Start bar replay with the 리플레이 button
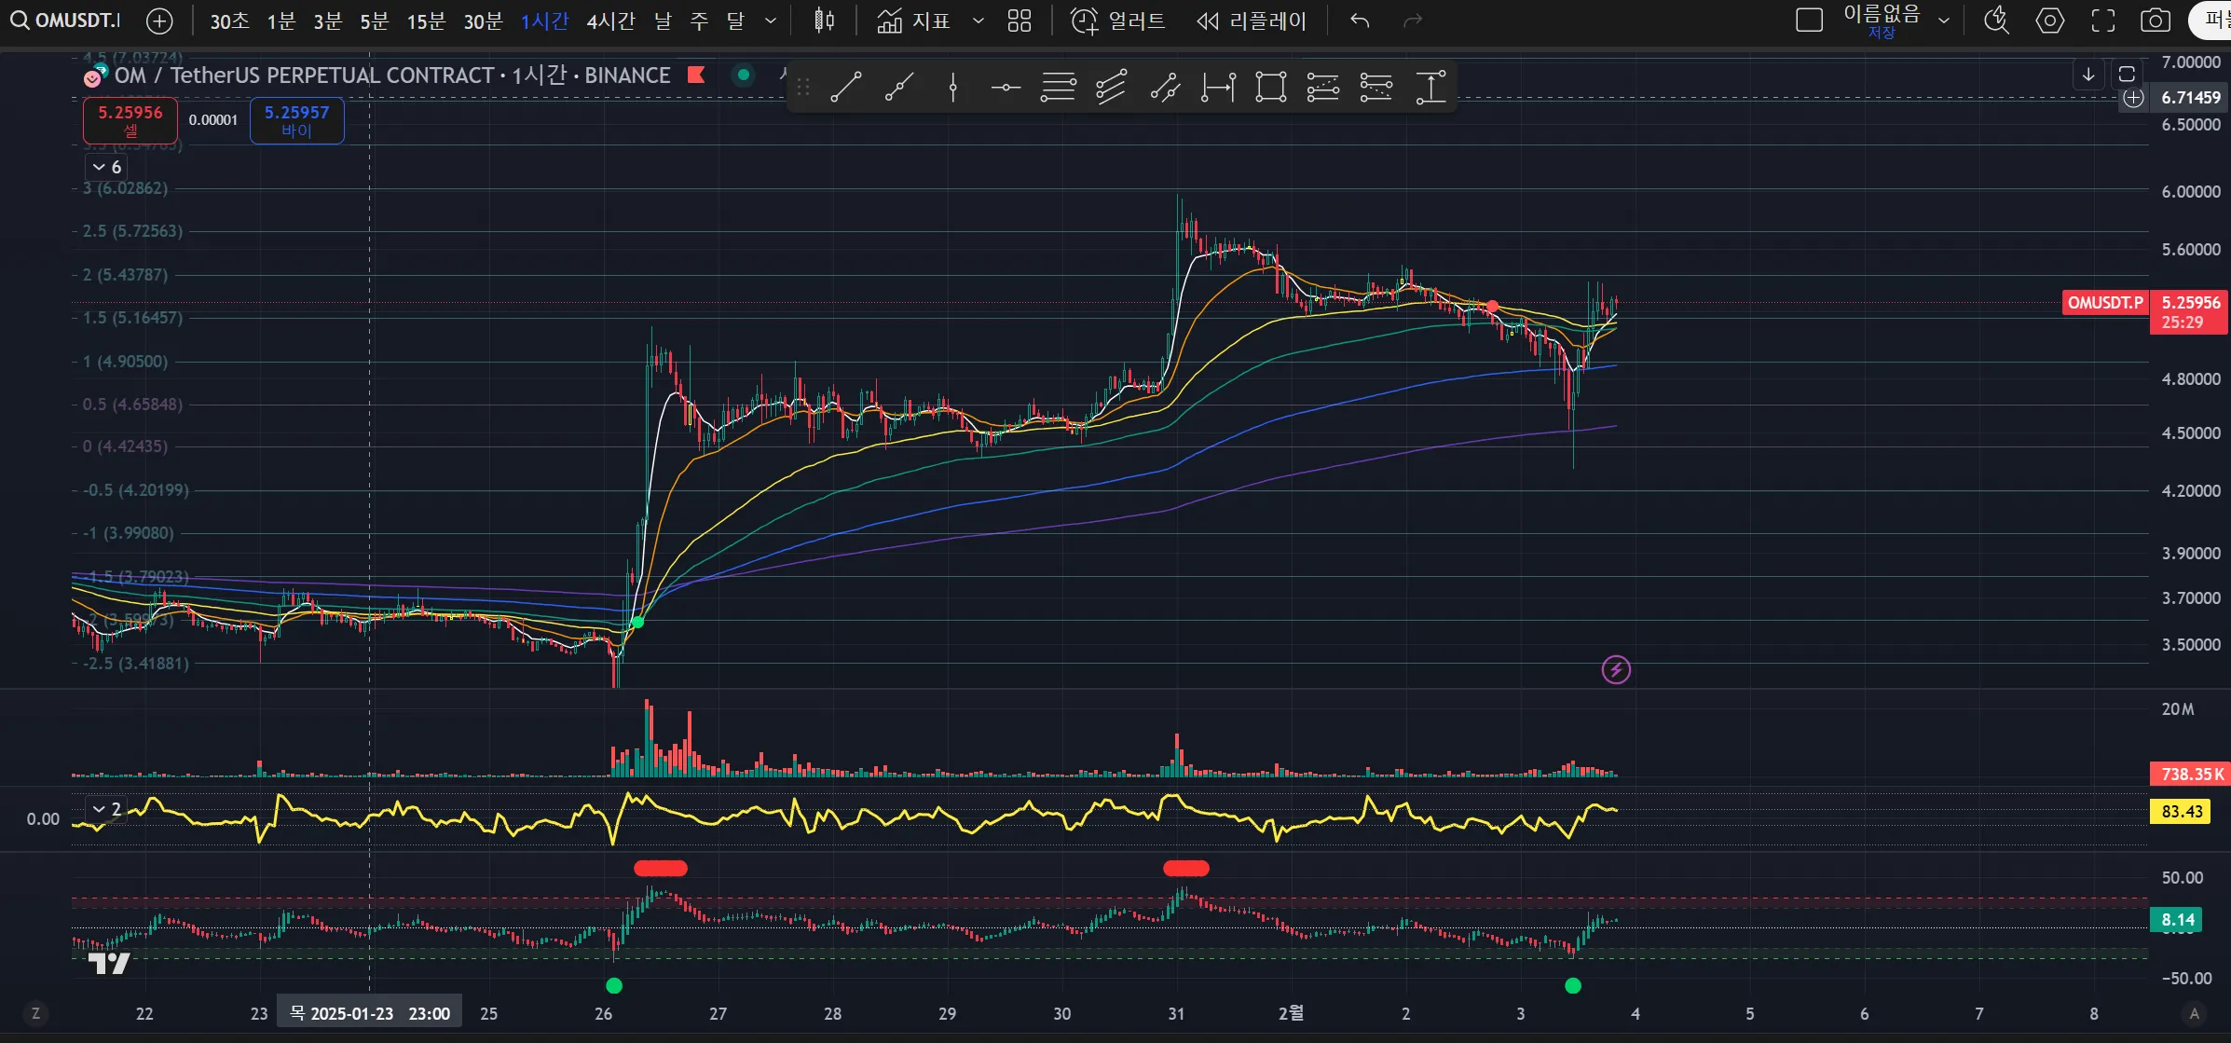The width and height of the screenshot is (2231, 1043). pos(1252,21)
